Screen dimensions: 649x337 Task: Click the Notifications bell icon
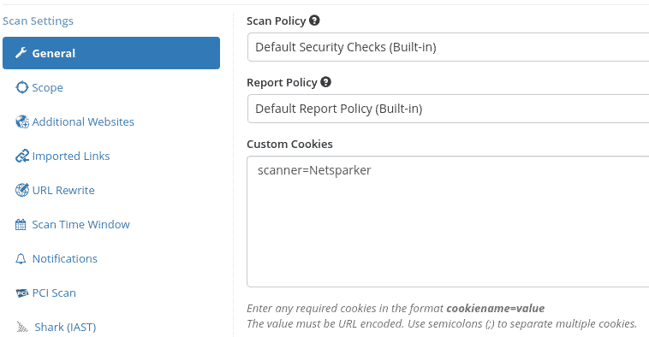point(21,259)
